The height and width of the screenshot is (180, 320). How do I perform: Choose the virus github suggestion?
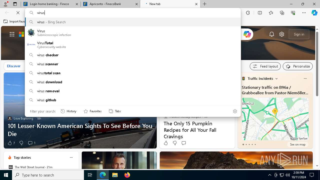coord(133,100)
